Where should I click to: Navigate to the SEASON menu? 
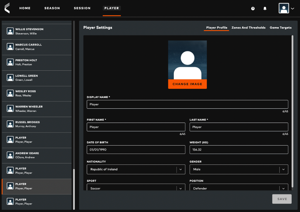(52, 8)
